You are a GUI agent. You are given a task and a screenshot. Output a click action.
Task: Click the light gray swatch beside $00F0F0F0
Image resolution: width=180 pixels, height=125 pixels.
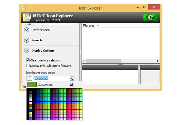tap(29, 78)
